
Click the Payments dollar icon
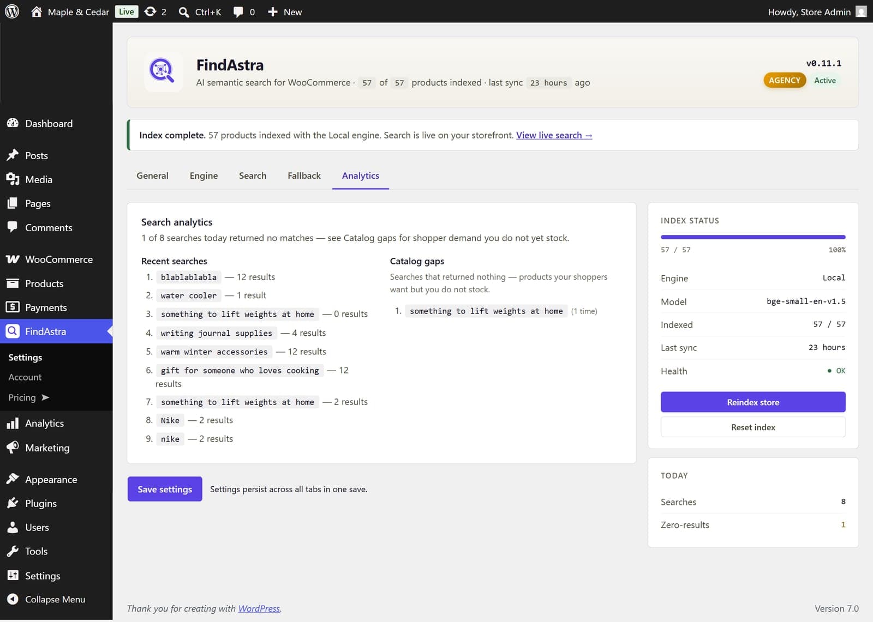point(13,307)
